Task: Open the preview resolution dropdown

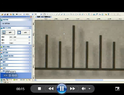Action: [x=29, y=37]
